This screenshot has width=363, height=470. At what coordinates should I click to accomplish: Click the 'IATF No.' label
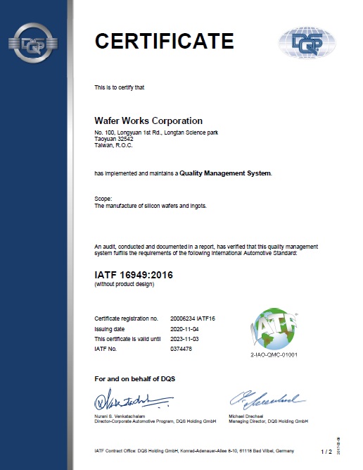[x=106, y=349]
